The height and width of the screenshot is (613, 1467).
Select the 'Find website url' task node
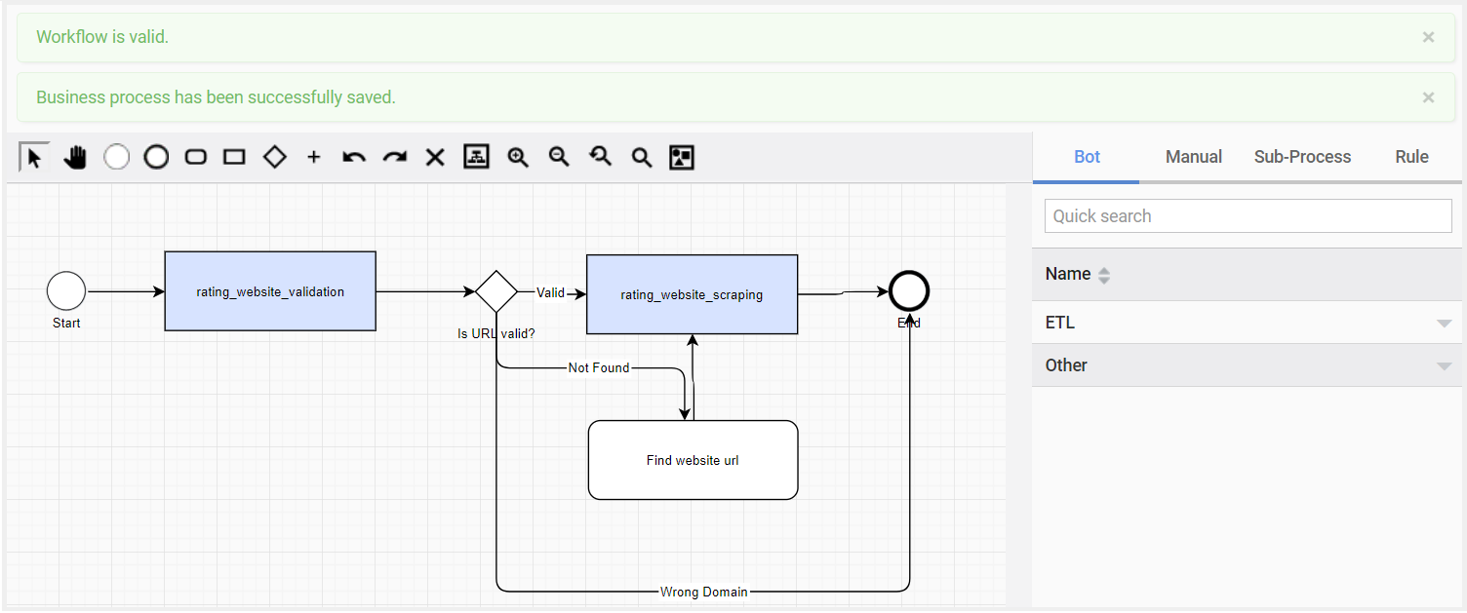coord(693,460)
